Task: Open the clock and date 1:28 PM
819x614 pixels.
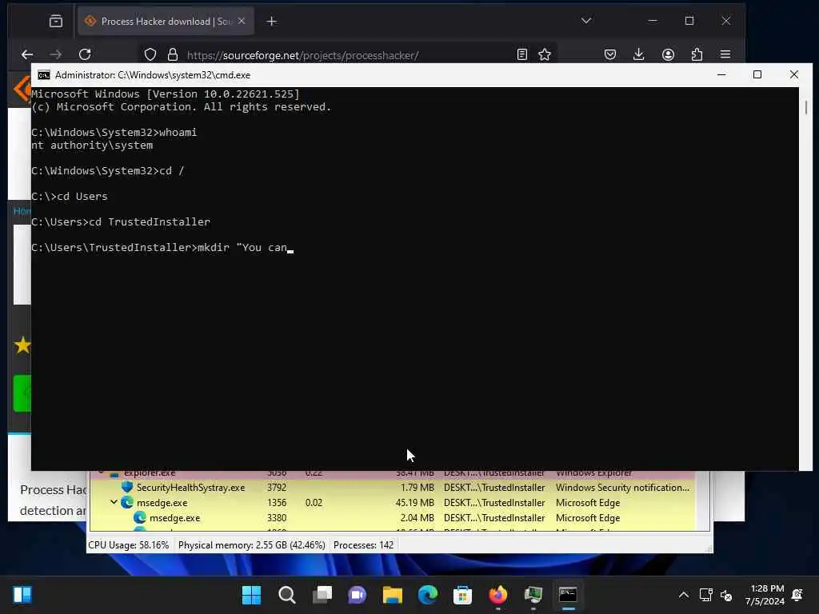Action: click(764, 595)
